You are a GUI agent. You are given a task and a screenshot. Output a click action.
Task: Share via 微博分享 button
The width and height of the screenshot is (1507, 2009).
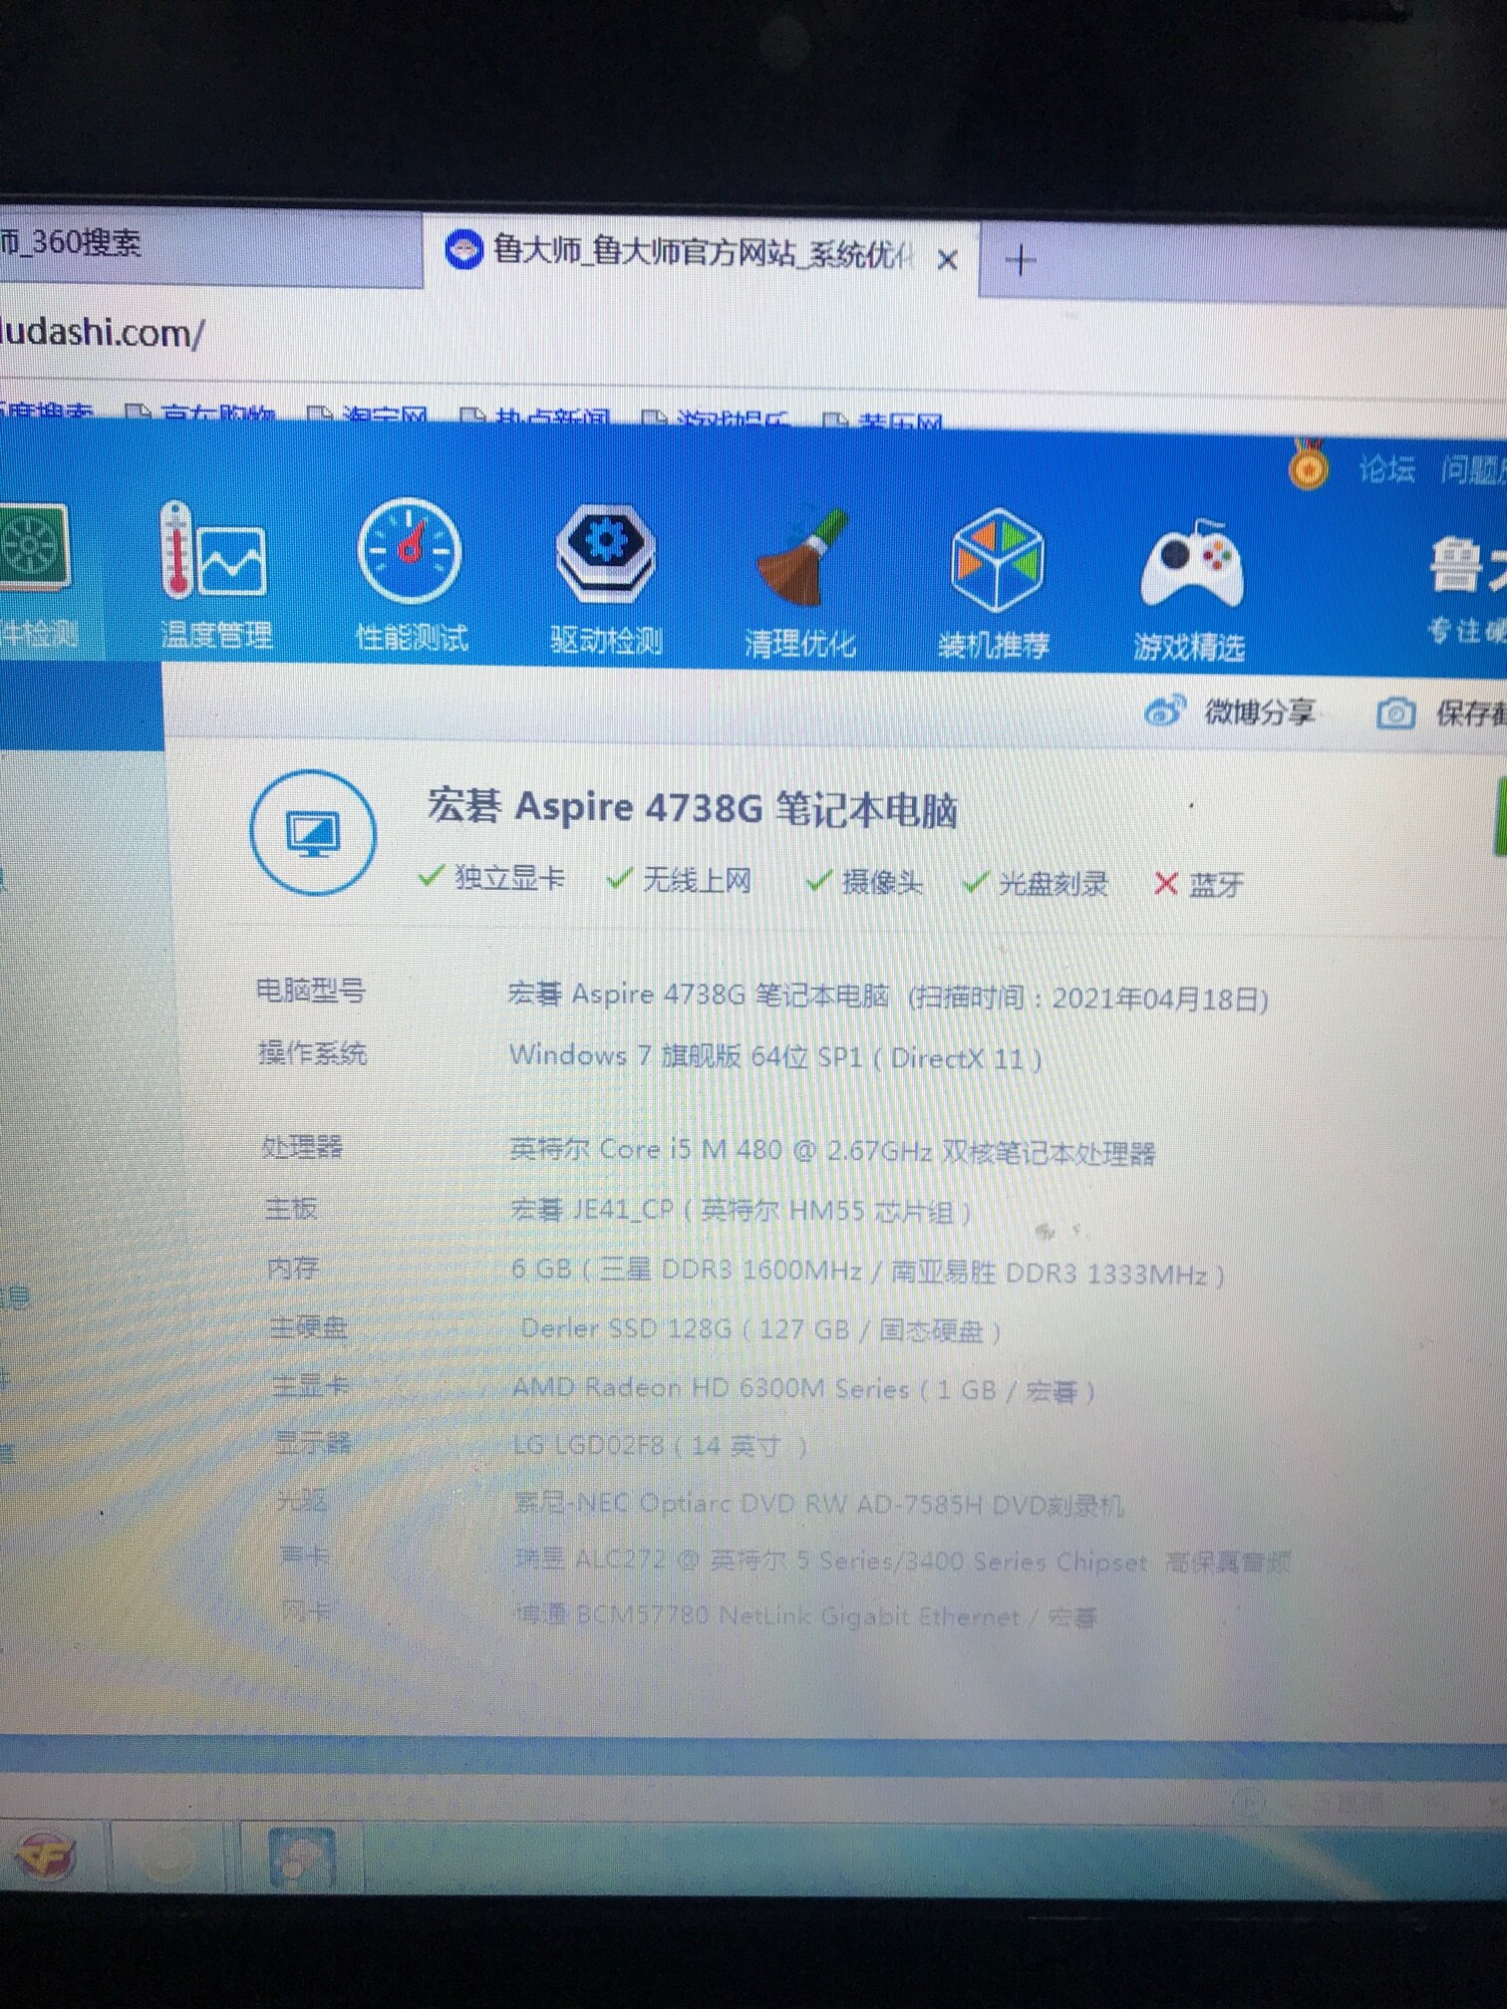click(1231, 712)
